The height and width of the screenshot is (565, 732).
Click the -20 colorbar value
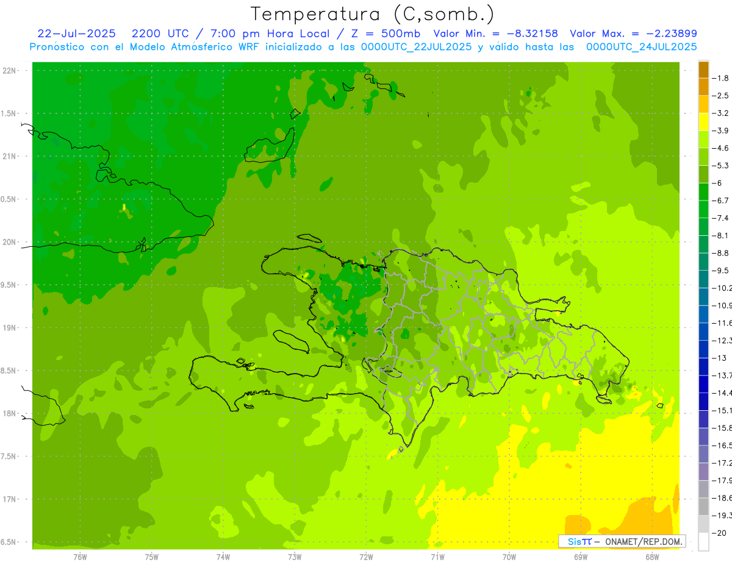click(719, 533)
